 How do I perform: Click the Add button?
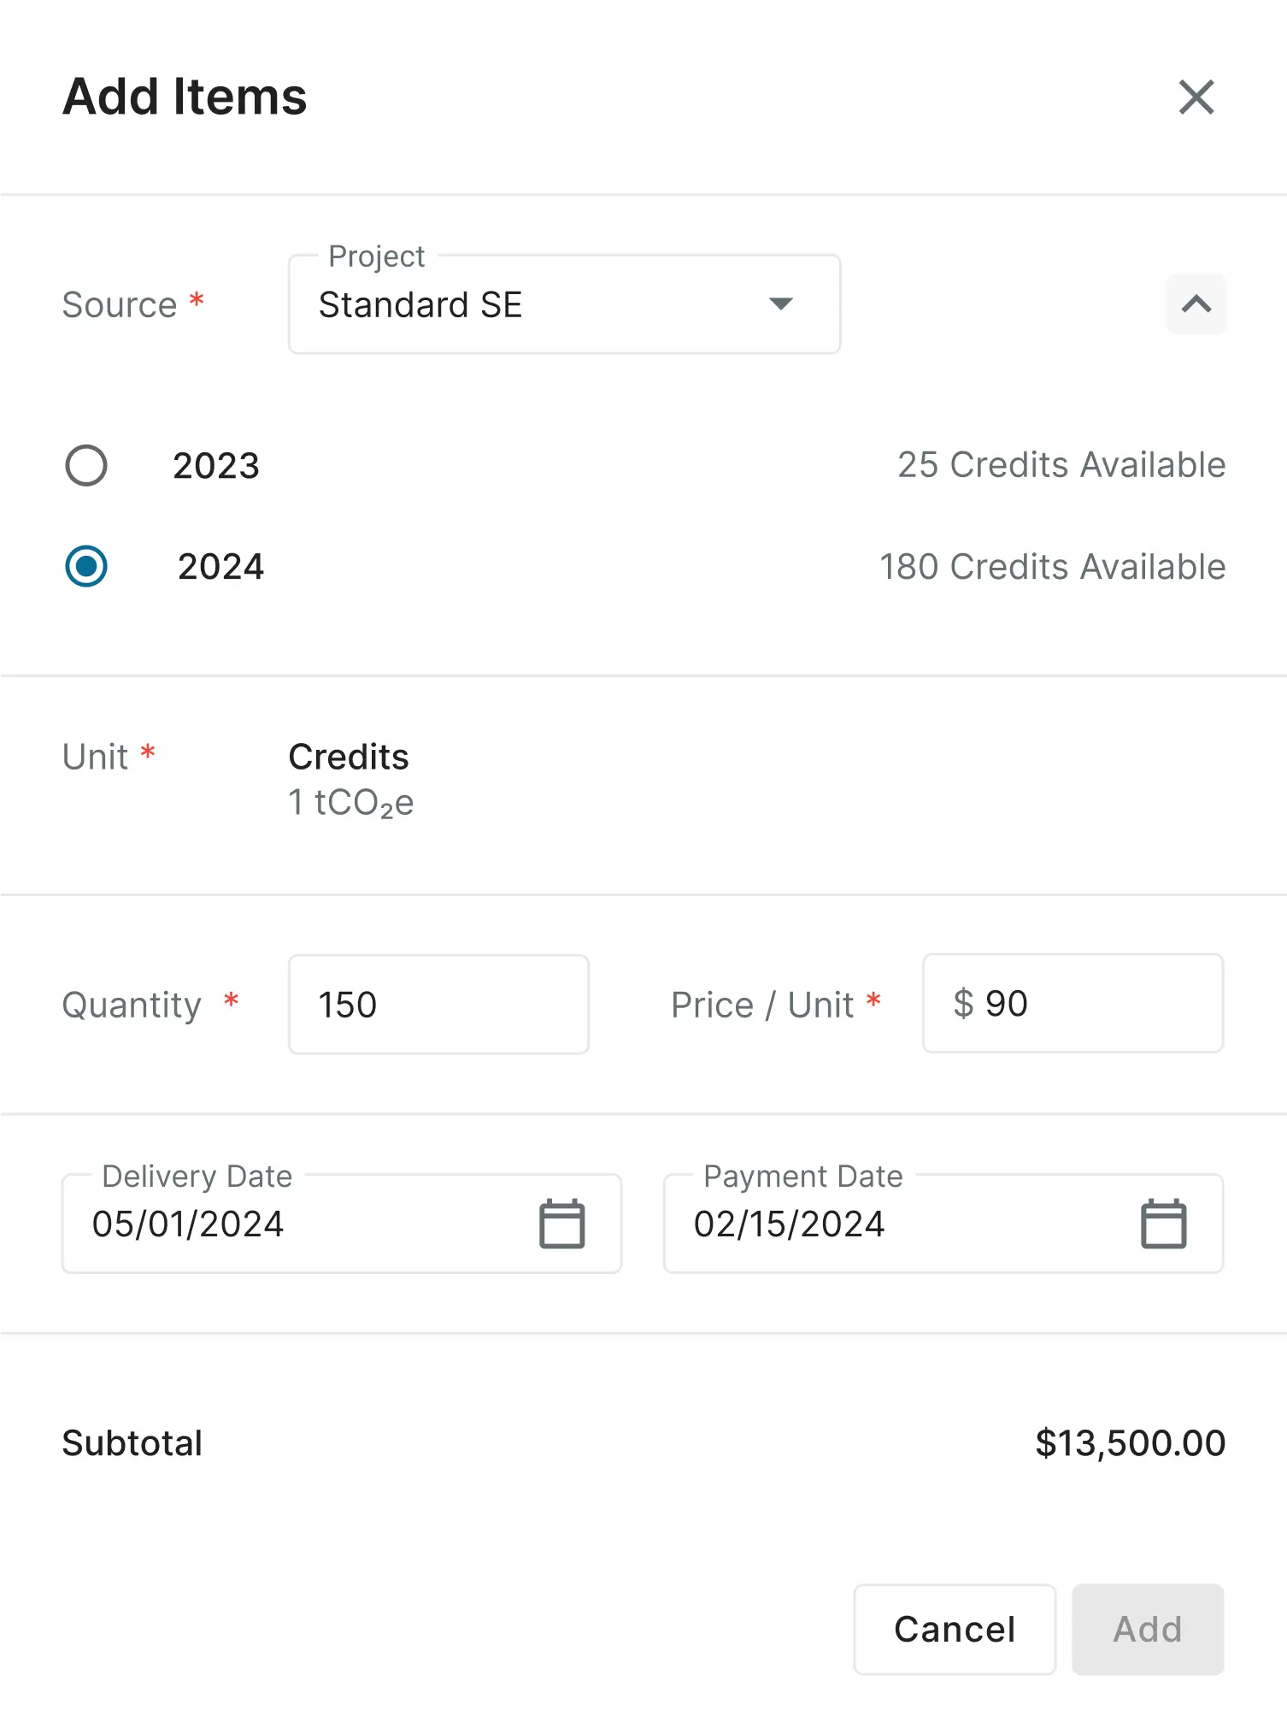click(1147, 1628)
